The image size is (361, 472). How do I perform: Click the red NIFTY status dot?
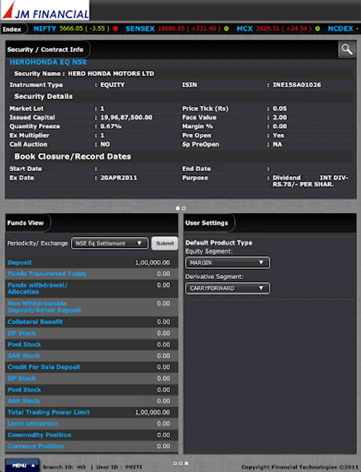coord(115,29)
